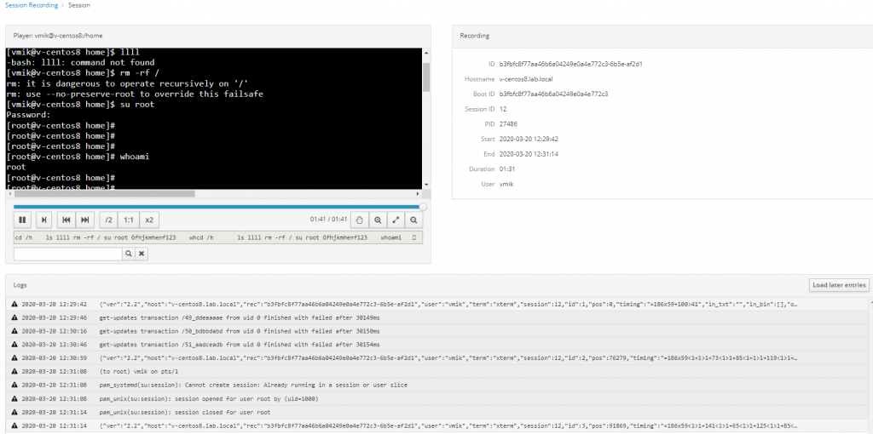Click terminal horizontal scrollbar thumb
Screen dimensions: 873x434
(x=105, y=194)
